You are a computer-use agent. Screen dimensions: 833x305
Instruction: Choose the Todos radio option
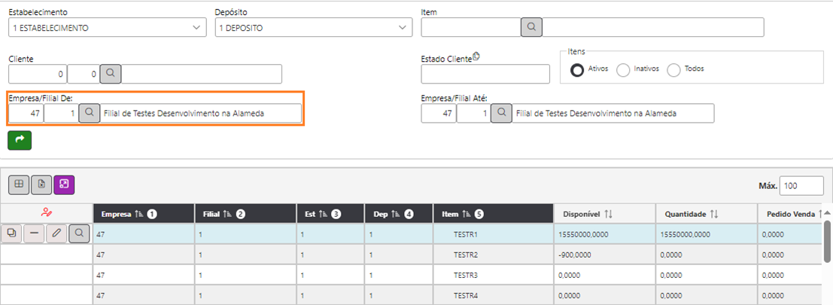pyautogui.click(x=673, y=69)
